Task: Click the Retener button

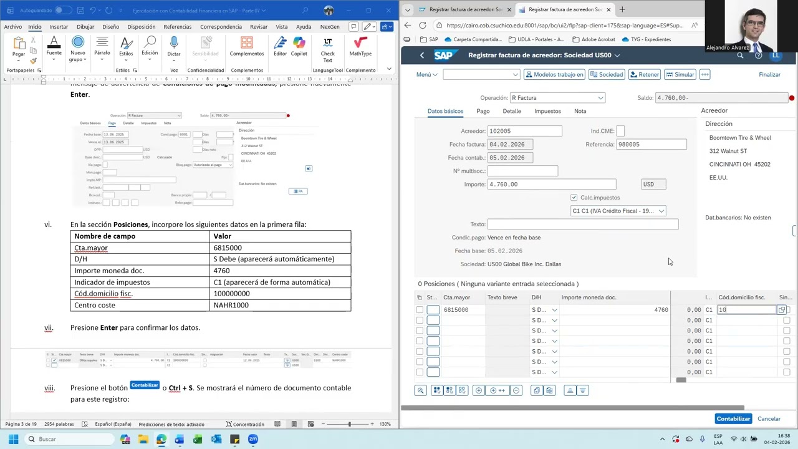Action: [x=644, y=74]
